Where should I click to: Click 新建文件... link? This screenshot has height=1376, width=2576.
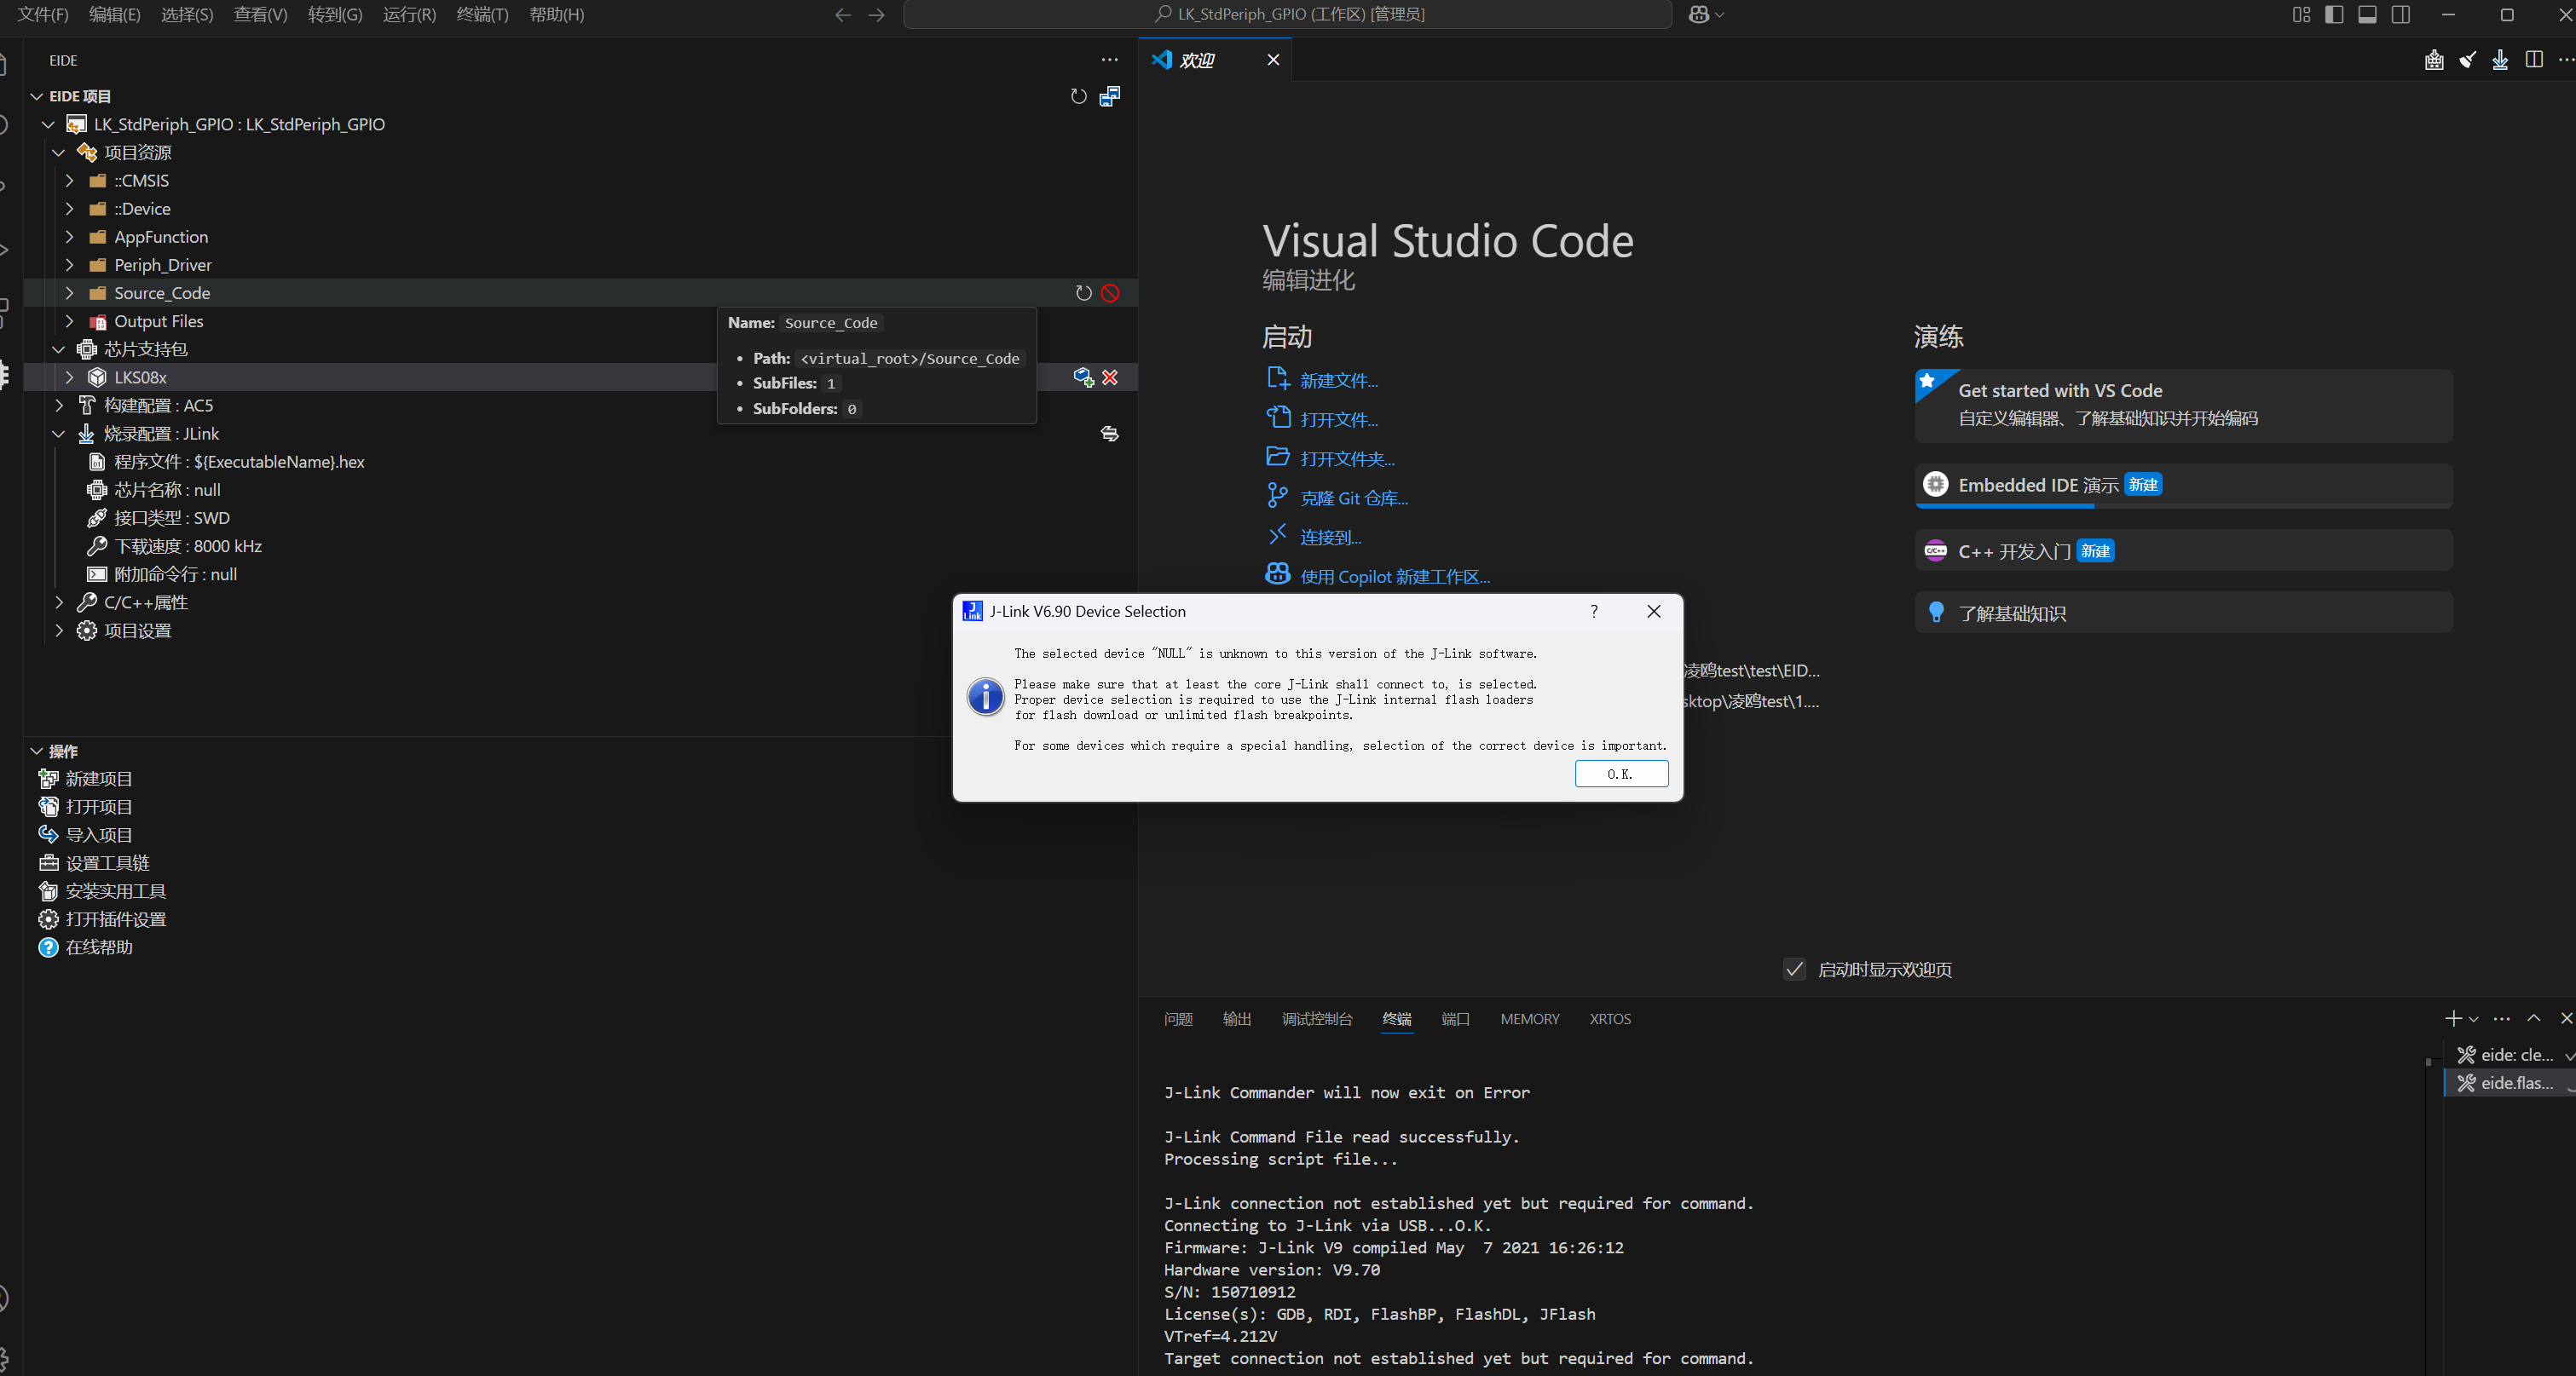1338,380
